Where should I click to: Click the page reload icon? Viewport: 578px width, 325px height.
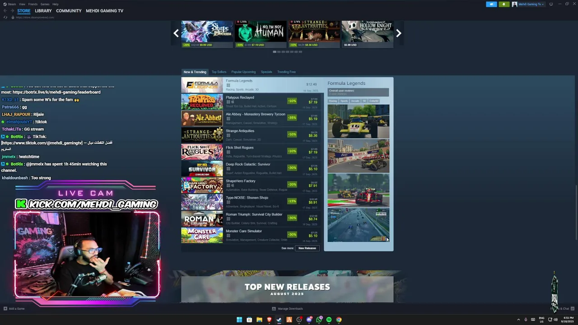[5, 17]
